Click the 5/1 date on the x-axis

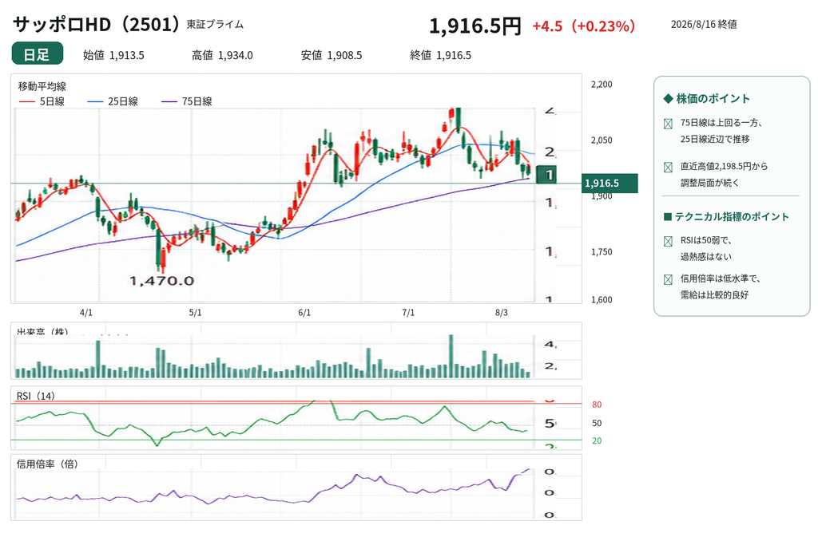click(195, 313)
